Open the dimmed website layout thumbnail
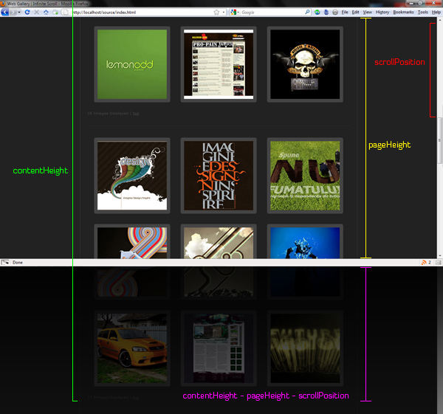The height and width of the screenshot is (414, 443). tap(219, 348)
